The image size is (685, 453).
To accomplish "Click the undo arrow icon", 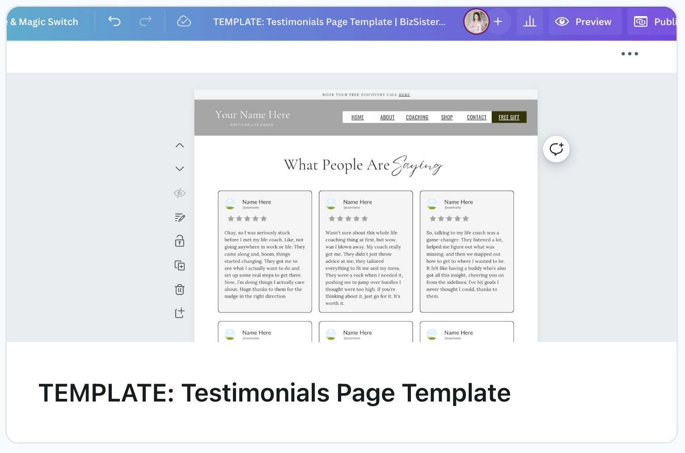I will click(x=114, y=21).
